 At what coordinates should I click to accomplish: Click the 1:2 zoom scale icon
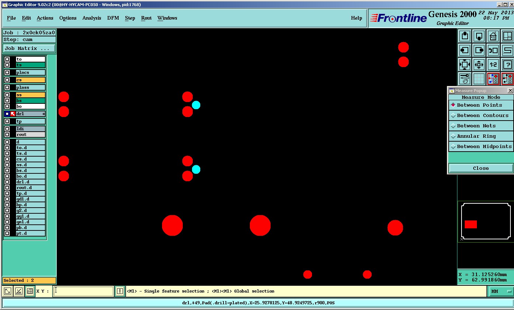point(493,65)
